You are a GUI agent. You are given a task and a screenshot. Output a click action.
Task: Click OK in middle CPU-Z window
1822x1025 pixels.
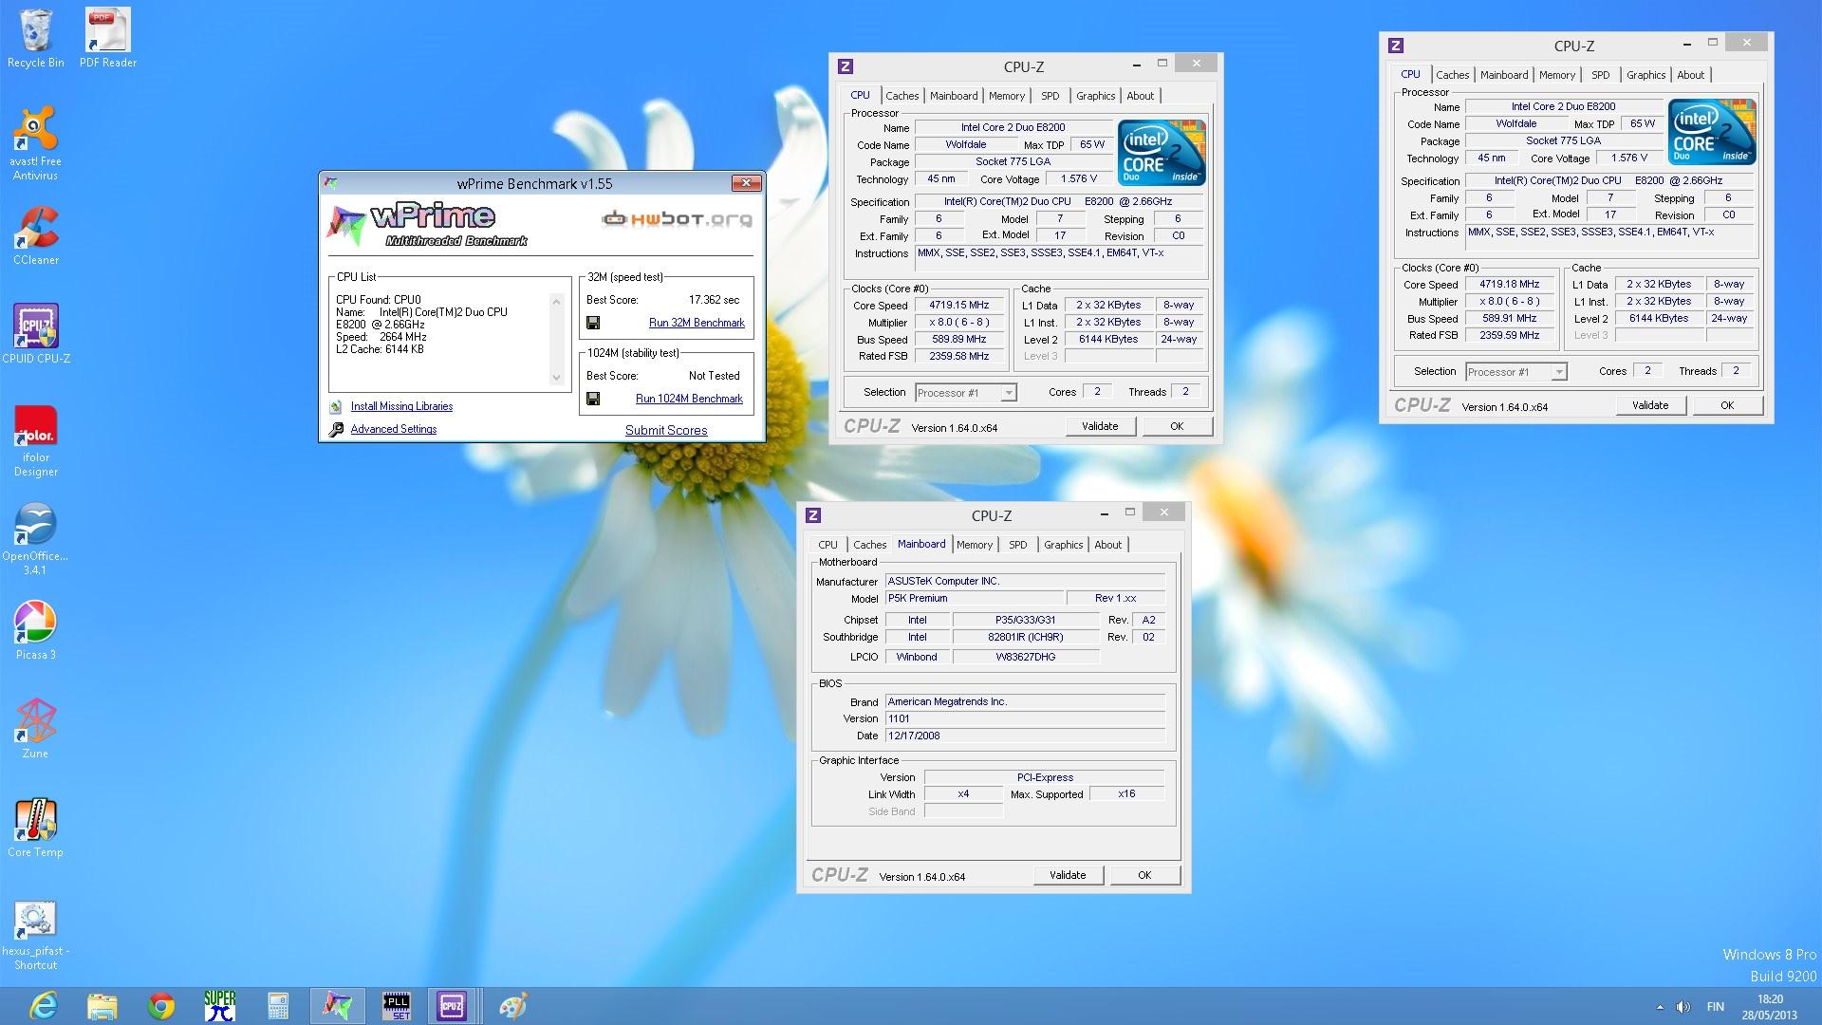1177,426
